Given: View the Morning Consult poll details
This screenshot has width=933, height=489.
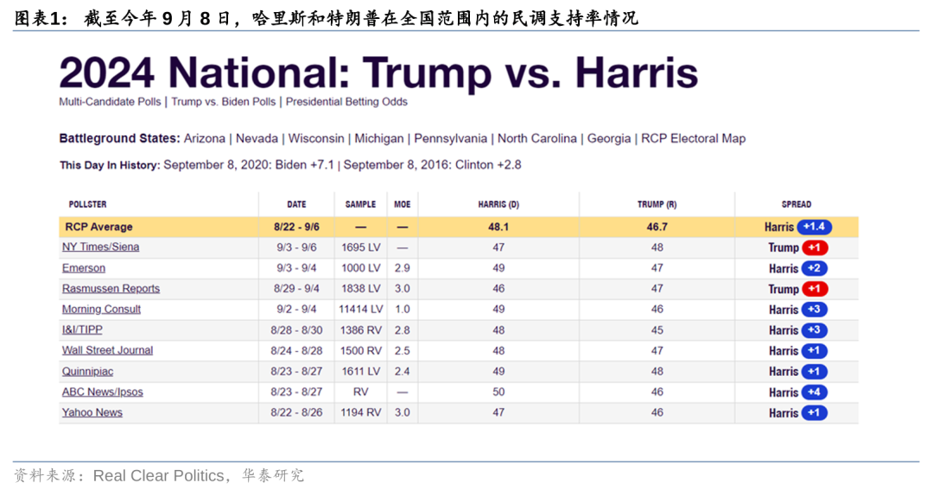Looking at the screenshot, I should 101,310.
